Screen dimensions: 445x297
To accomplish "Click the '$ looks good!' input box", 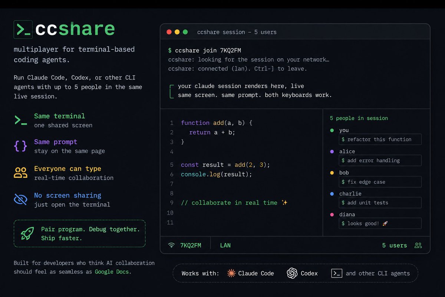I will pyautogui.click(x=380, y=223).
